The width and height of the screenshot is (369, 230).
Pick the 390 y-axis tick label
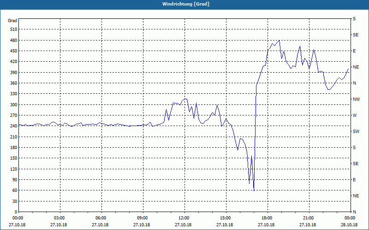tap(14, 72)
